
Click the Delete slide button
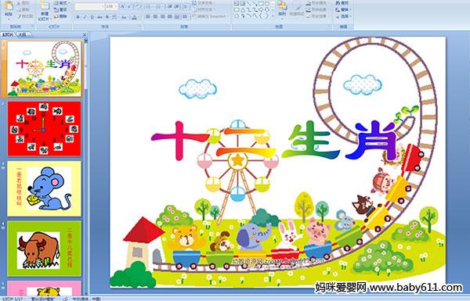tap(60, 16)
